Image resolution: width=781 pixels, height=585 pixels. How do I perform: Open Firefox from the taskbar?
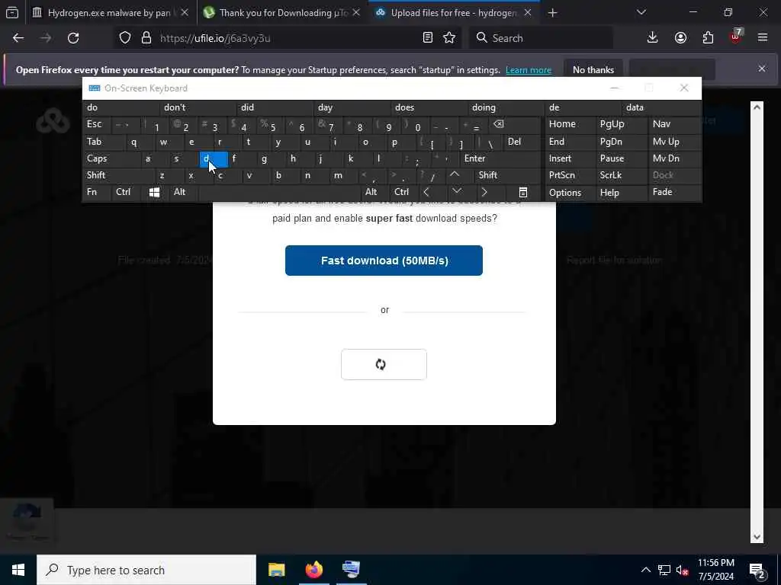click(313, 570)
